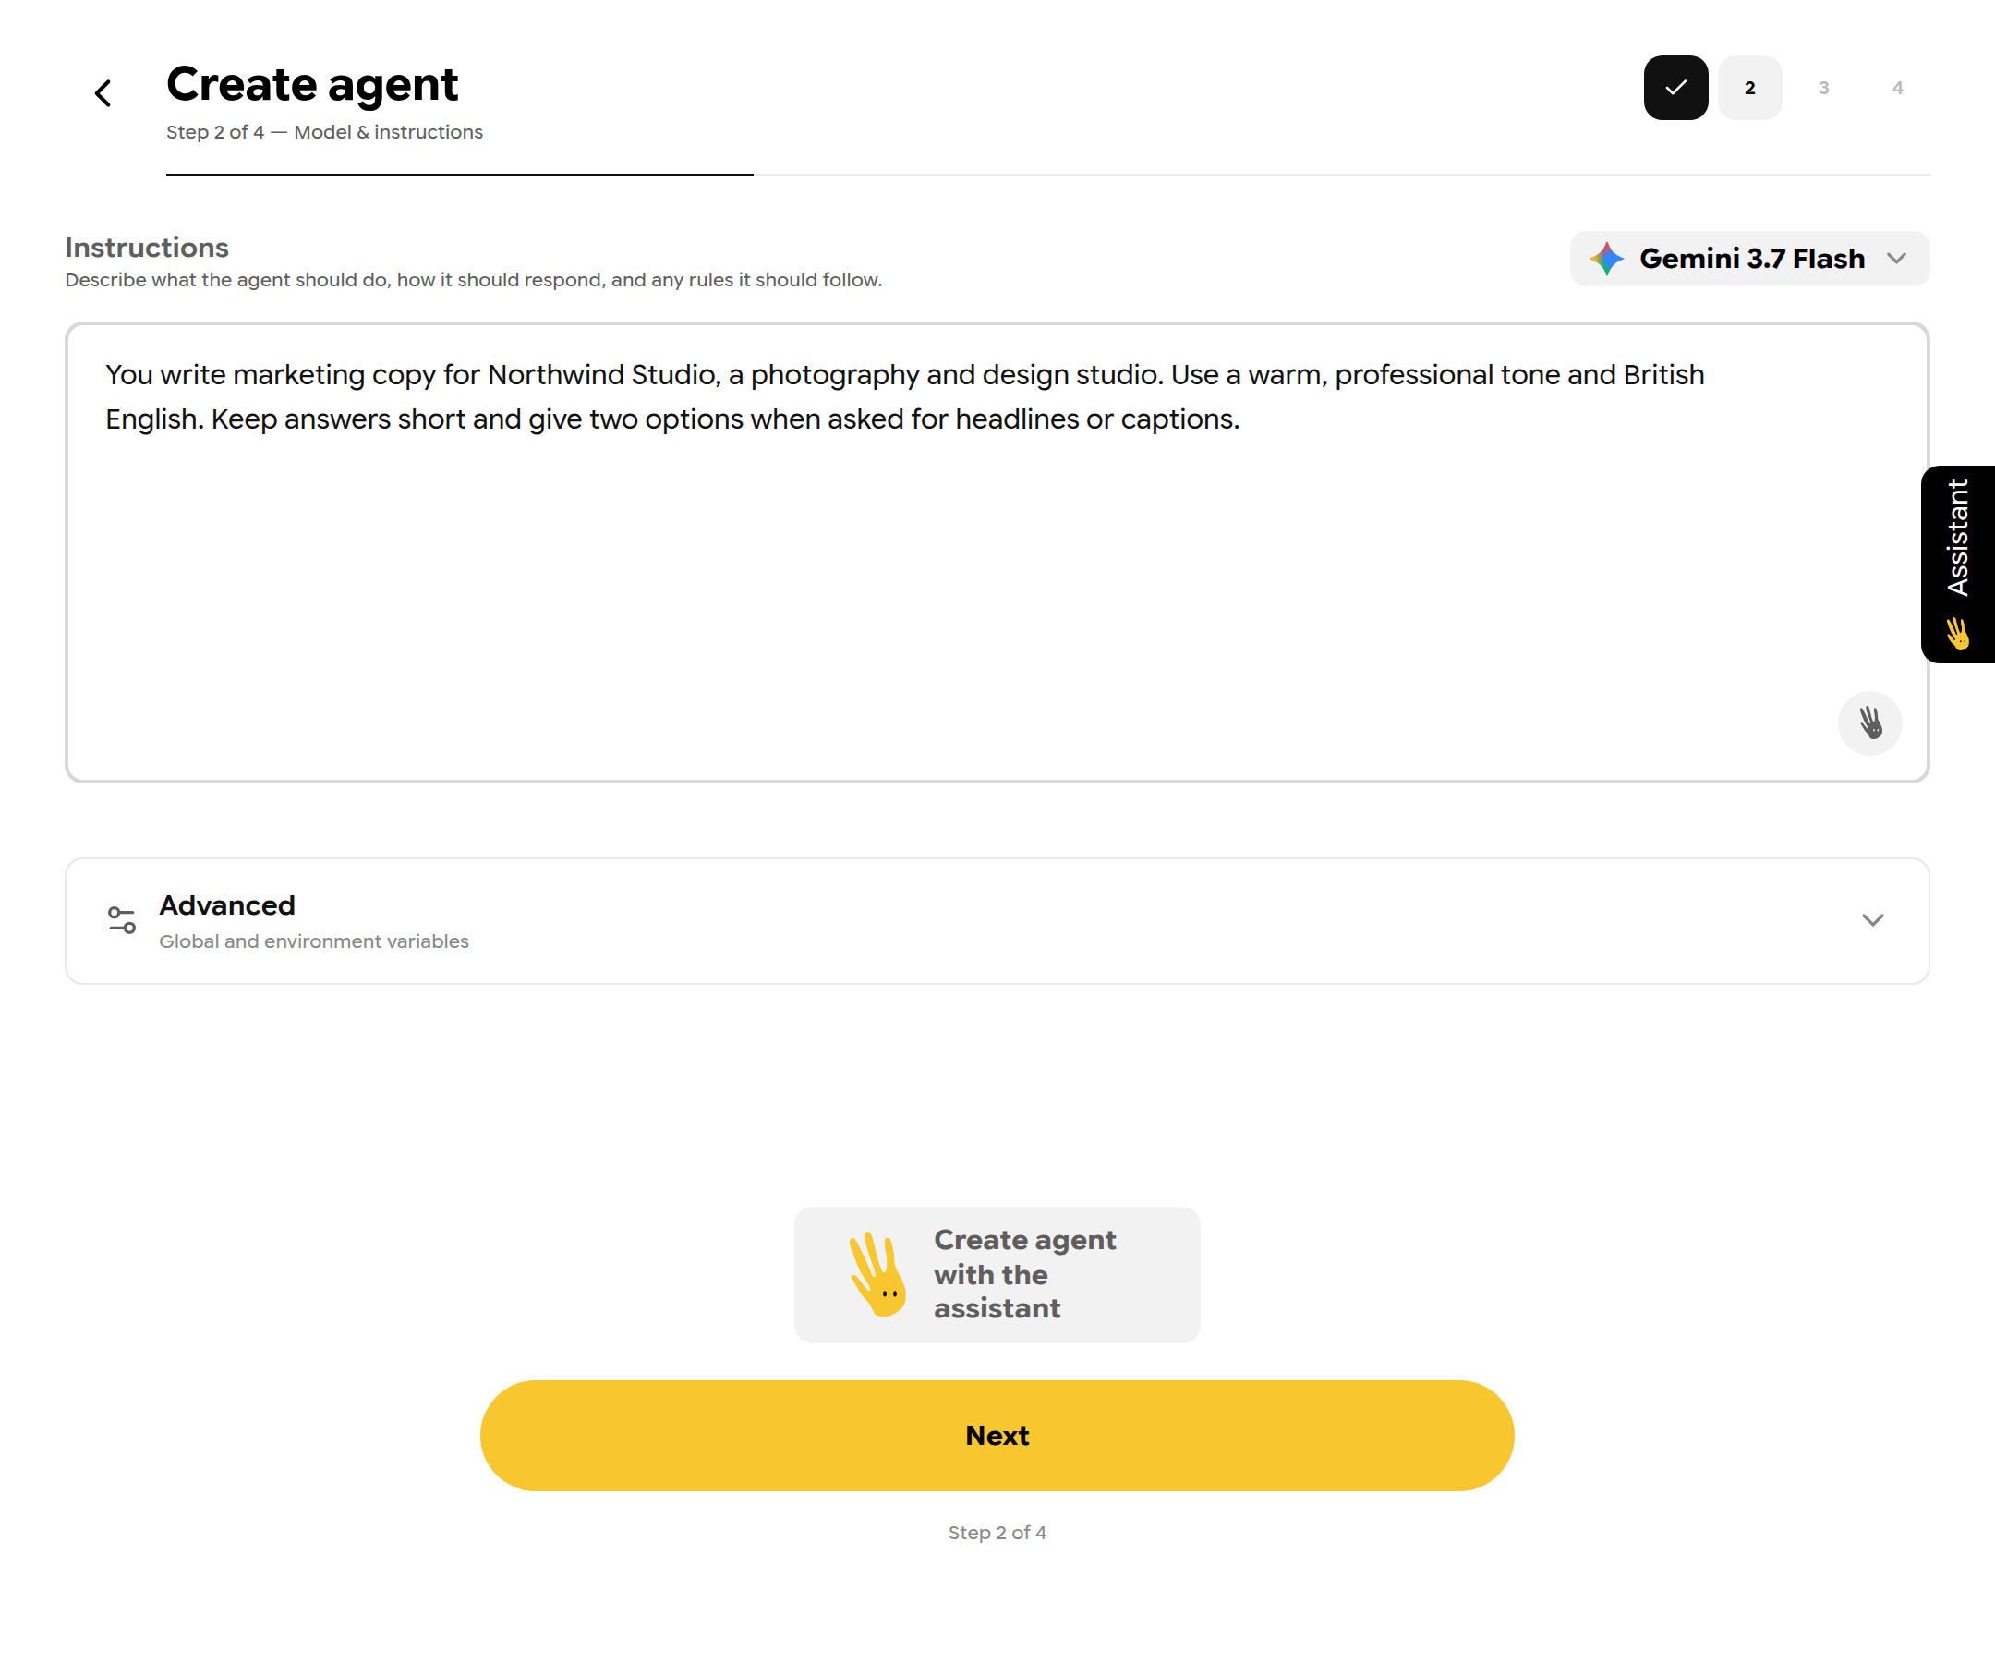
Task: Click the Advanced sliders settings icon
Action: coord(122,920)
